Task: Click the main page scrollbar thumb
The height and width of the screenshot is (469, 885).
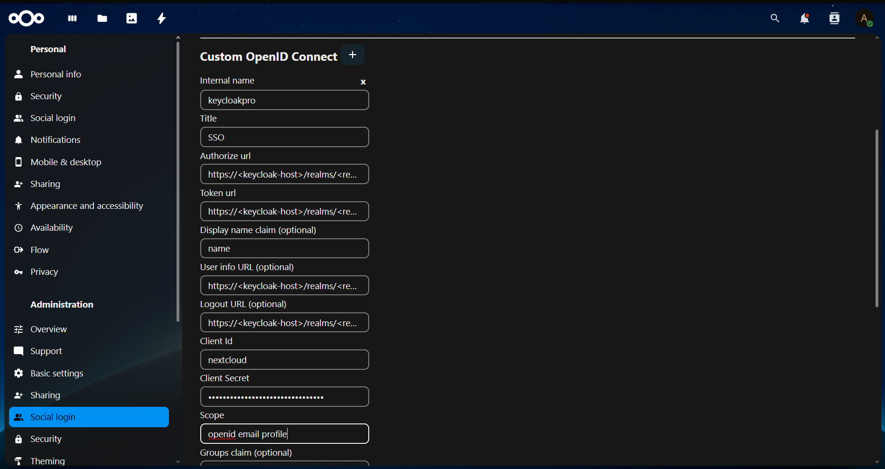Action: [877, 218]
